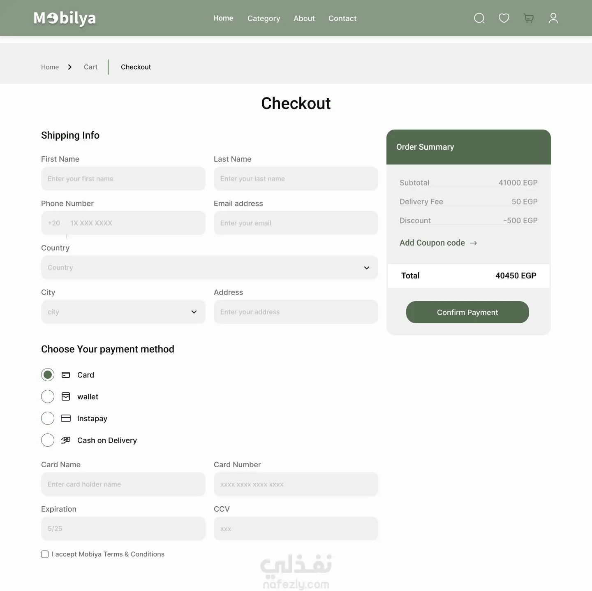
Task: Focus the Phone Number input field
Action: [123, 223]
